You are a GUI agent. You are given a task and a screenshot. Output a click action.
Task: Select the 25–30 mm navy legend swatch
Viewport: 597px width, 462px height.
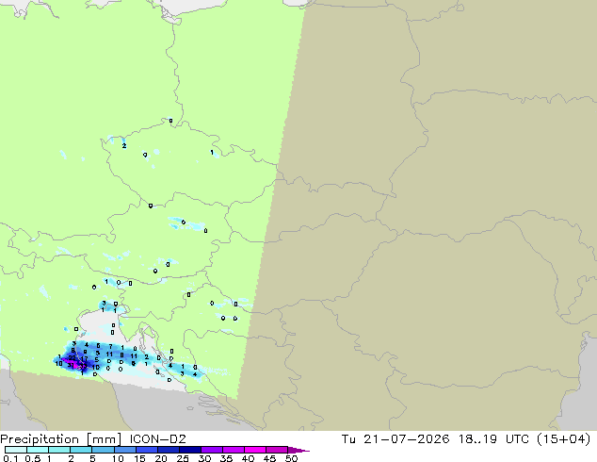(x=190, y=450)
